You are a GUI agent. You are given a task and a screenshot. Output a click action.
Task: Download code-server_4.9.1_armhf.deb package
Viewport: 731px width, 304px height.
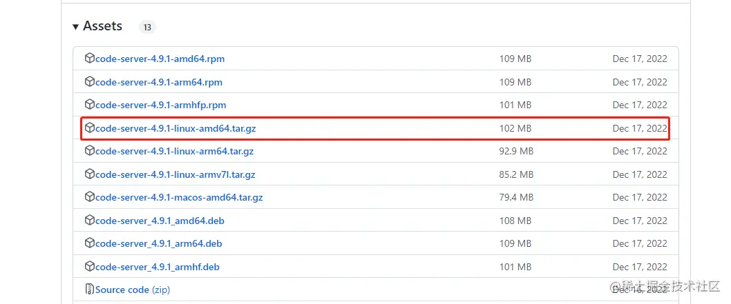[x=157, y=267]
